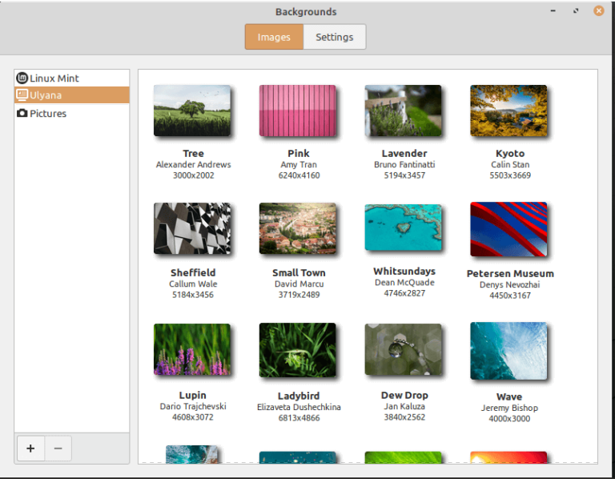Pick the Dew Drop wallpaper thumbnail
Screen dimensions: 615x479
point(404,349)
